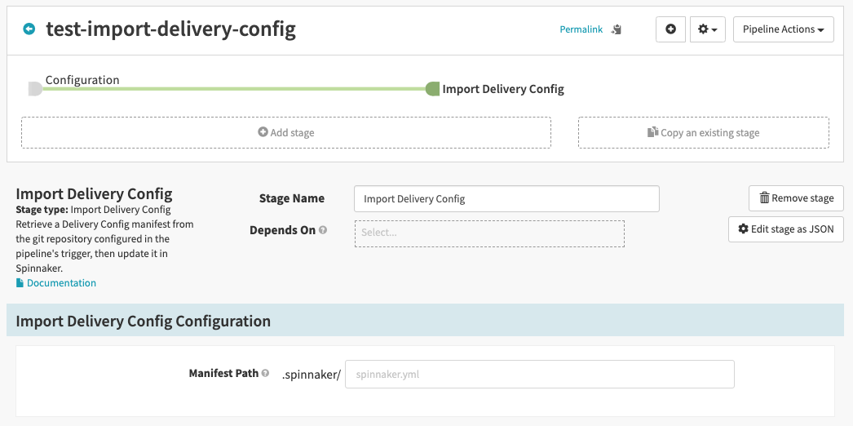Screen dimensions: 853x426
Task: Click the help icon beside Depends On
Action: (323, 231)
